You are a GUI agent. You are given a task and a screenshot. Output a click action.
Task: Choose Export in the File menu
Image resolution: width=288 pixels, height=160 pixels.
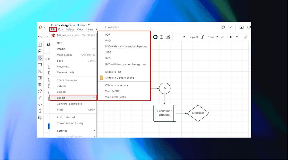pos(73,98)
